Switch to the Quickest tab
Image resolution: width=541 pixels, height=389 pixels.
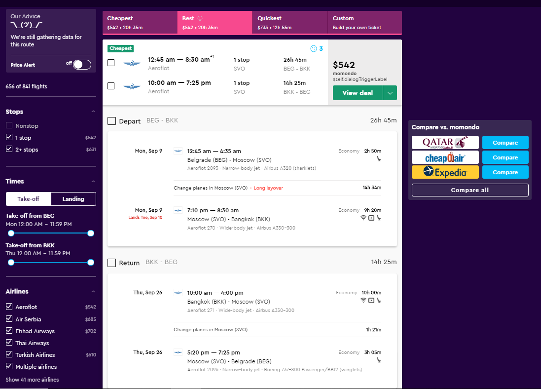click(x=290, y=22)
